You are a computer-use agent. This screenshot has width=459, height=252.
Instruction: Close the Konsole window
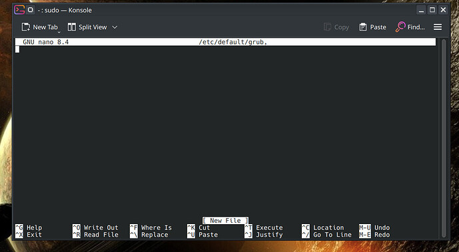click(x=444, y=10)
